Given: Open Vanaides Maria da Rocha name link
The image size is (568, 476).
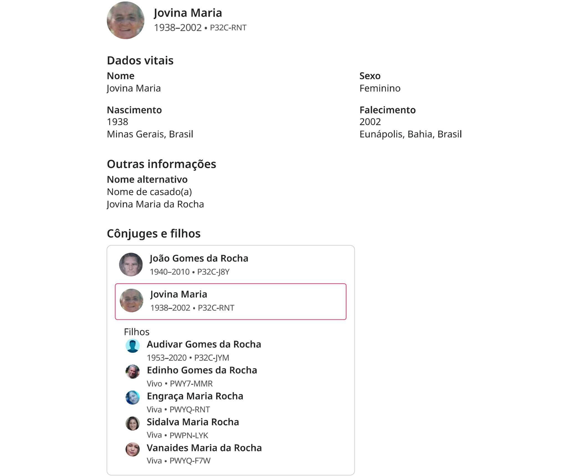Looking at the screenshot, I should pyautogui.click(x=204, y=448).
